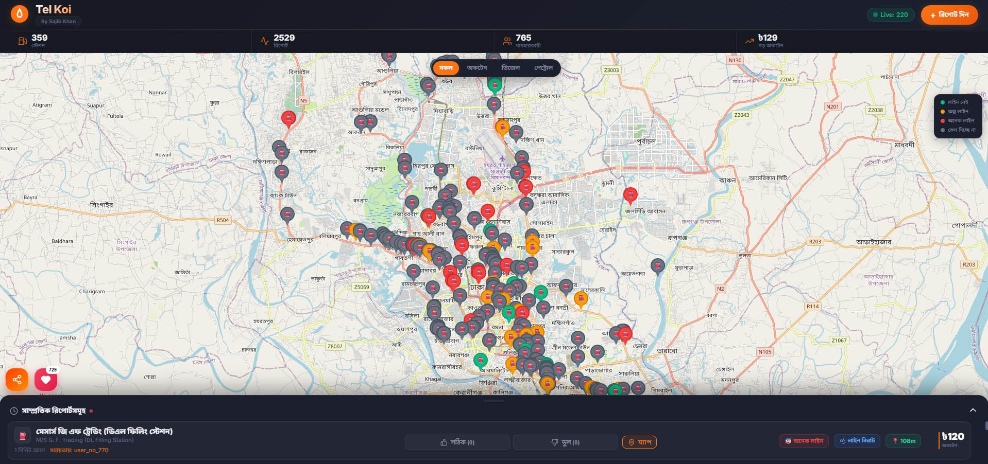
Task: Vote সঠিক (correct) on the report
Action: [457, 442]
